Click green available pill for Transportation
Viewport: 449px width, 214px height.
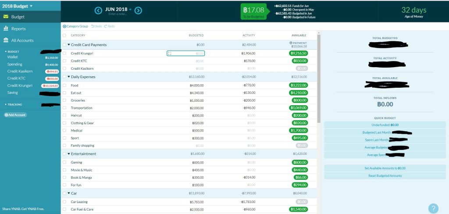tap(298, 108)
